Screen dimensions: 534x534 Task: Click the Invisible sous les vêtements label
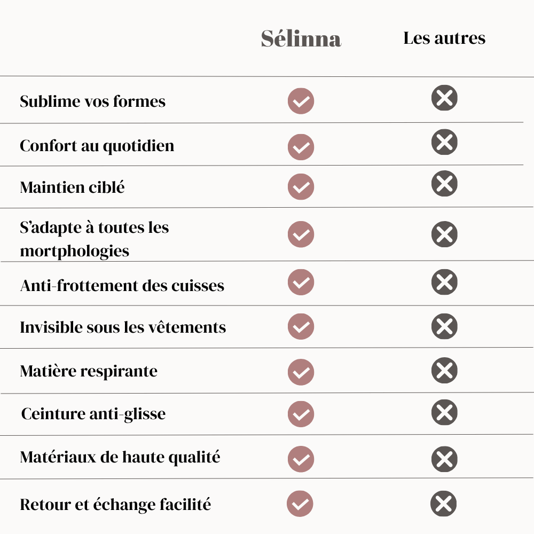(x=123, y=327)
